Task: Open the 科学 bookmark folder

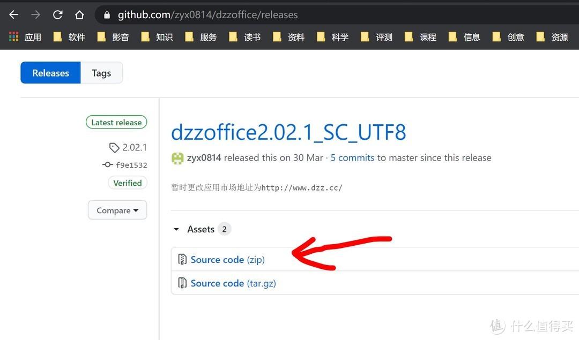Action: [333, 37]
